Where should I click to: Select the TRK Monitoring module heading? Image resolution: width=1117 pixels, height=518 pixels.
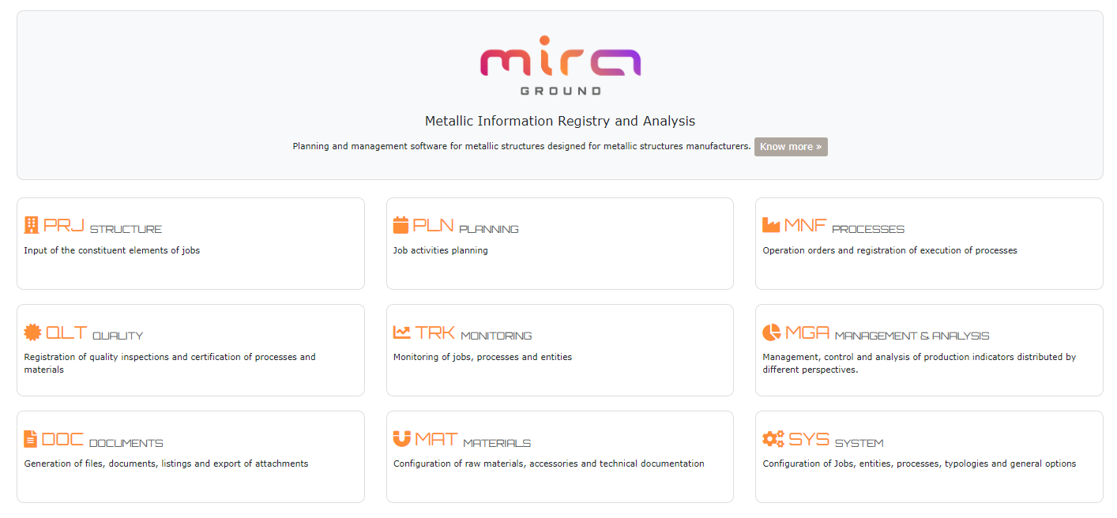(x=473, y=333)
